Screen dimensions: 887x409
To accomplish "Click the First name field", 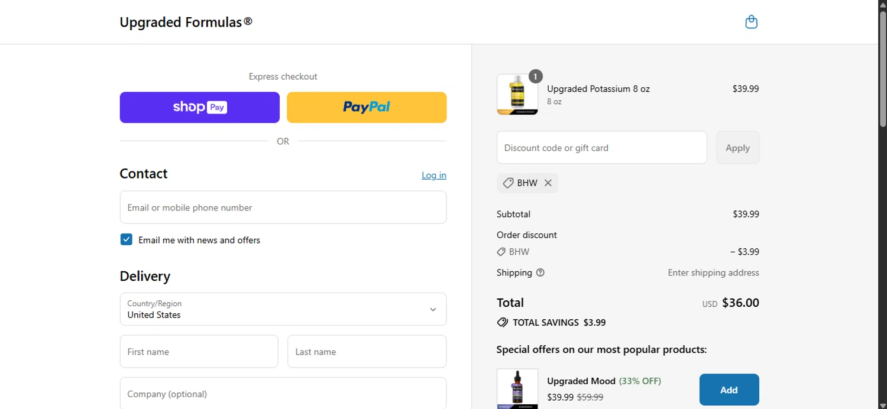I will pos(199,352).
